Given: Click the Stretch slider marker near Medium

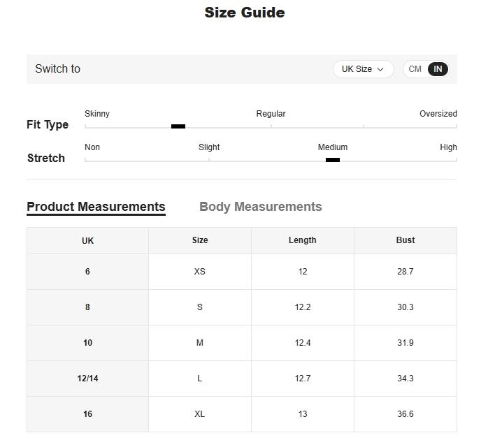Looking at the screenshot, I should 332,160.
